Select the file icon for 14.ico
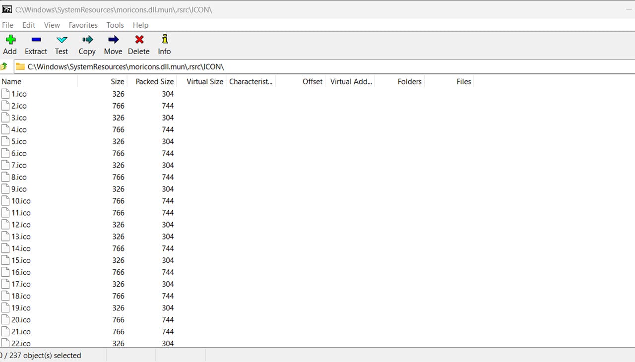 [x=5, y=248]
